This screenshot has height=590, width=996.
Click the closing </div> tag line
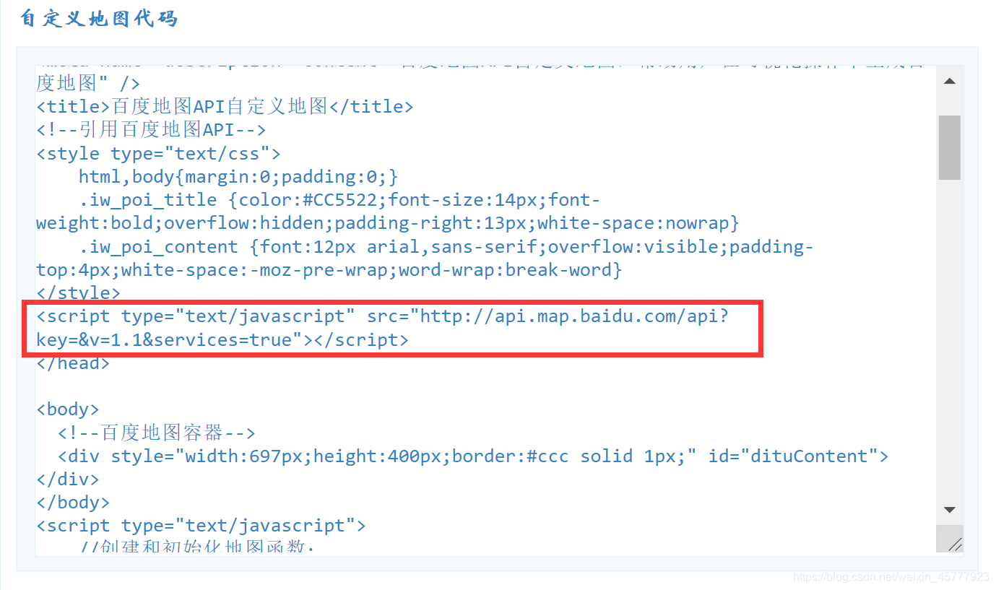(68, 480)
